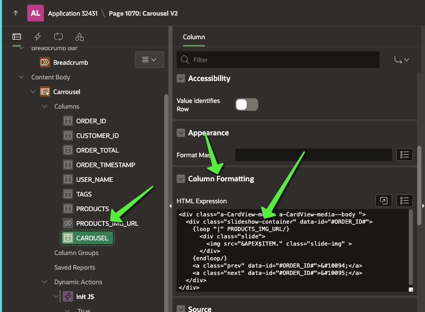
Task: Click Format Mask list of values icon
Action: coord(405,155)
